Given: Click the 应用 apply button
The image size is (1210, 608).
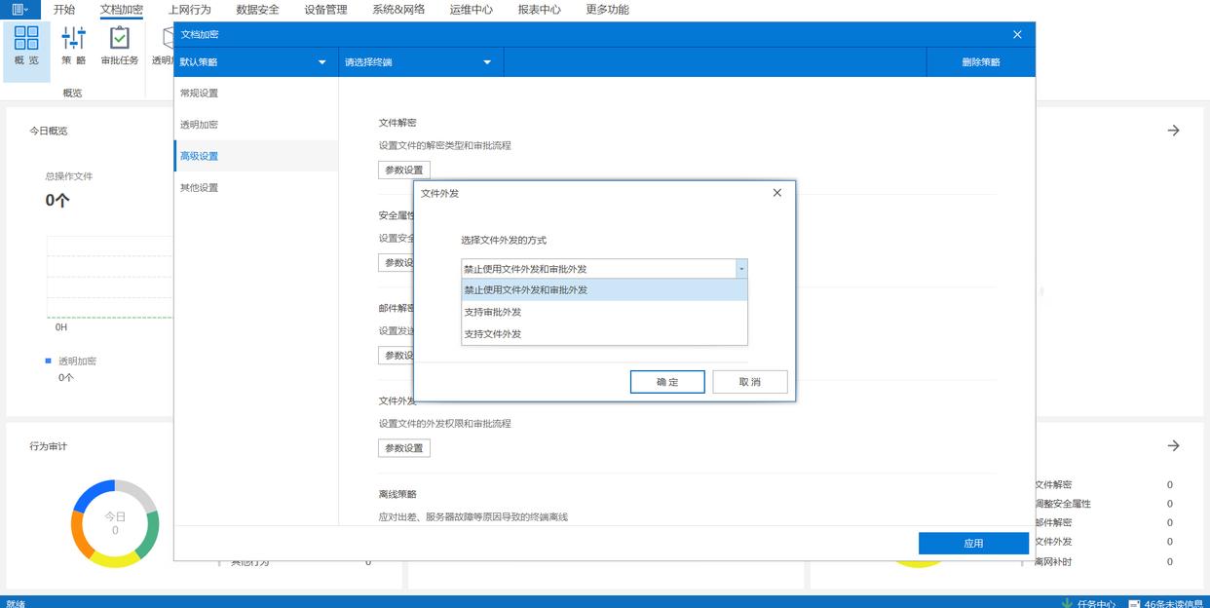Looking at the screenshot, I should pos(973,544).
